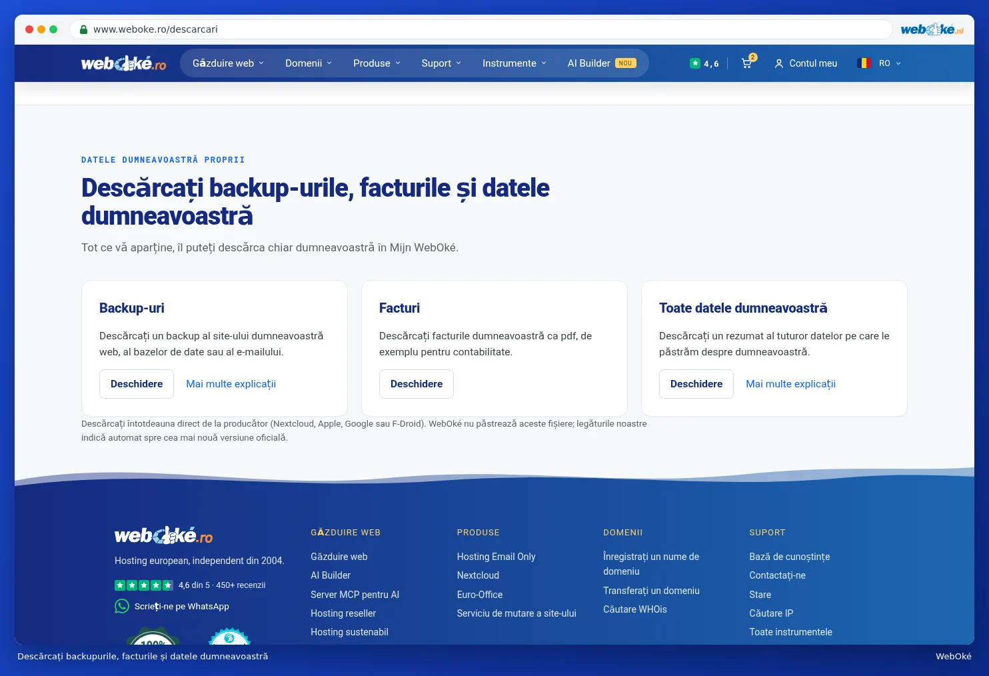The height and width of the screenshot is (676, 989).
Task: Click Deschidere in the Facturi card
Action: [x=417, y=384]
